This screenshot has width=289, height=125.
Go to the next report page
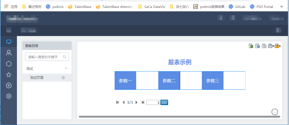[x=136, y=102]
